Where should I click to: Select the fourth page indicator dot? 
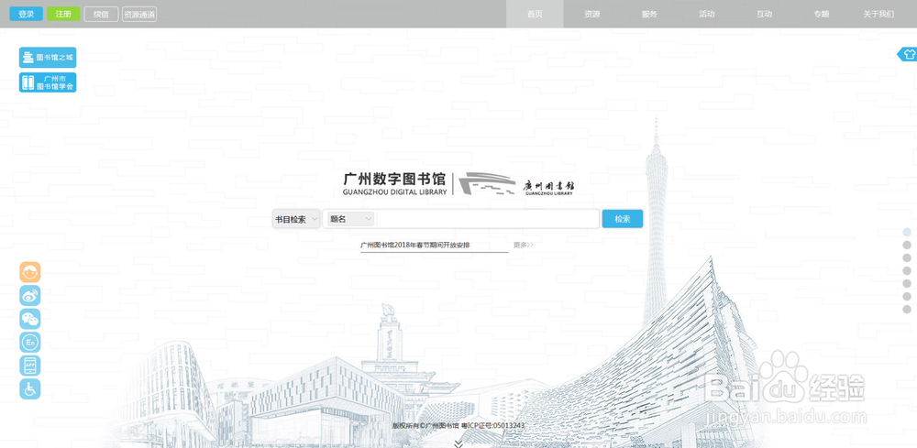pyautogui.click(x=907, y=270)
